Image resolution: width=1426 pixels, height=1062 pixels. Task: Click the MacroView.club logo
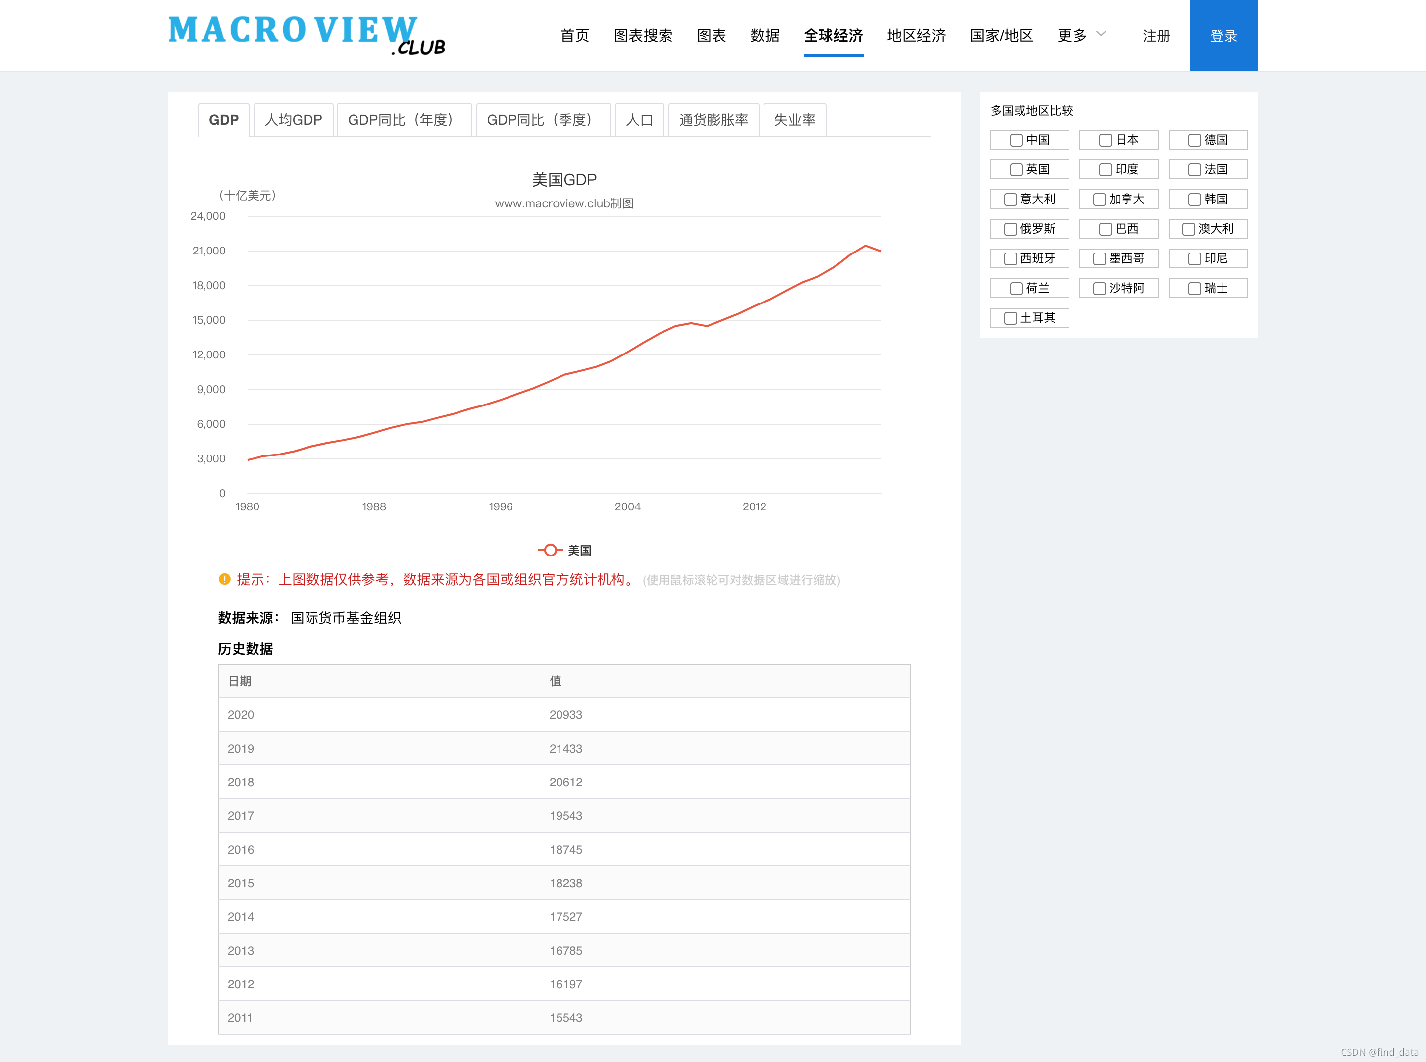[x=306, y=35]
